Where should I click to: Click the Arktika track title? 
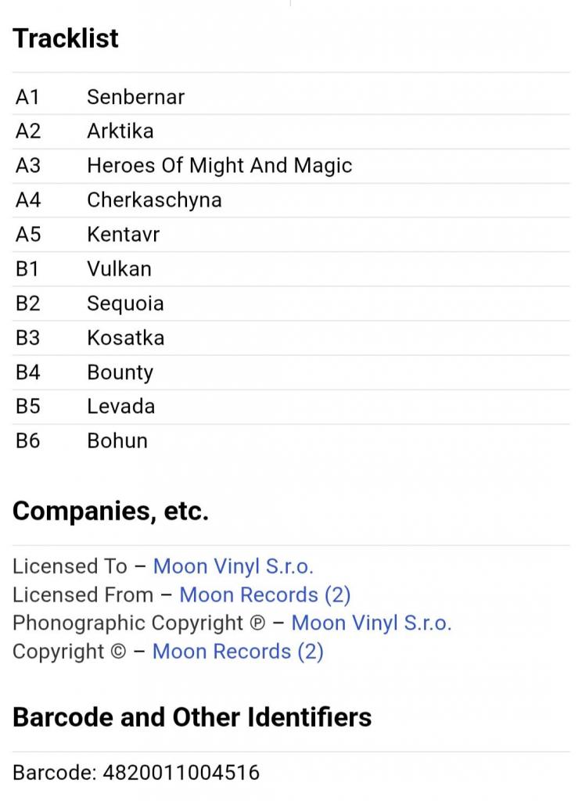pos(120,131)
